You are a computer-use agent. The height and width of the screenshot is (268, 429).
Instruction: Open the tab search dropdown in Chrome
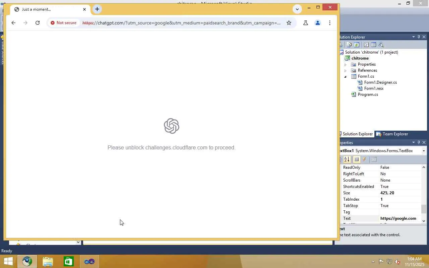297,9
